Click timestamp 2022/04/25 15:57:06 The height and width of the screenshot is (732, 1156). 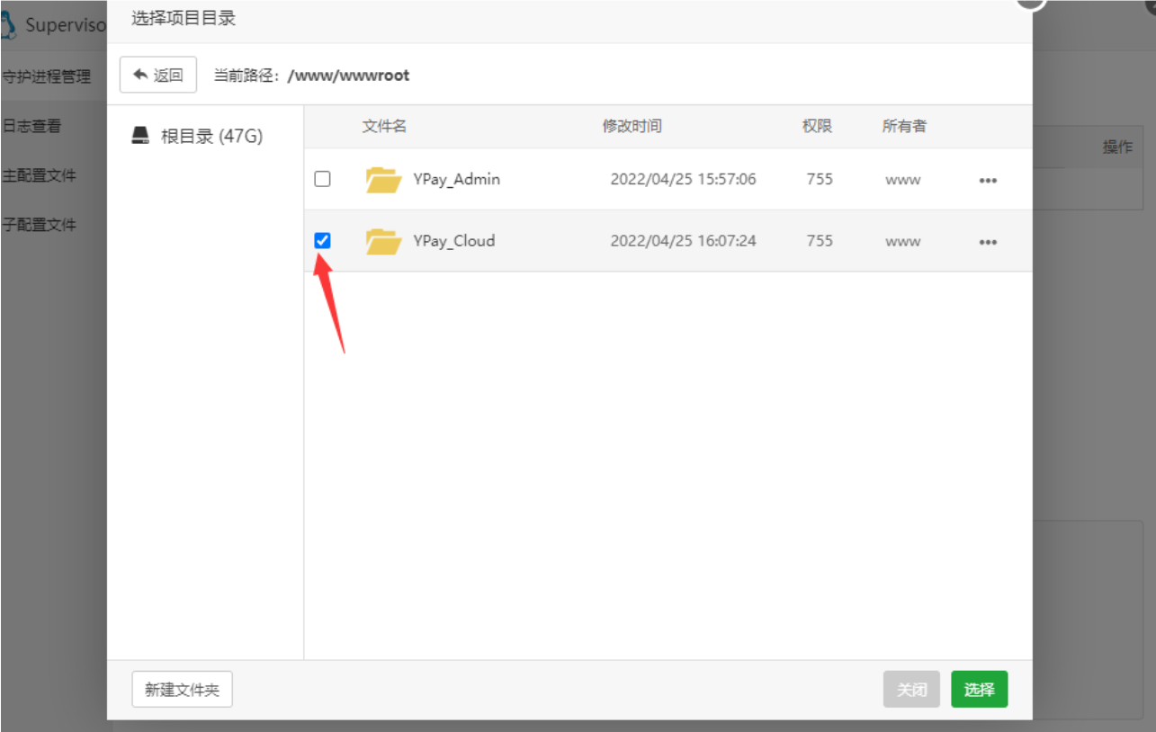click(683, 179)
